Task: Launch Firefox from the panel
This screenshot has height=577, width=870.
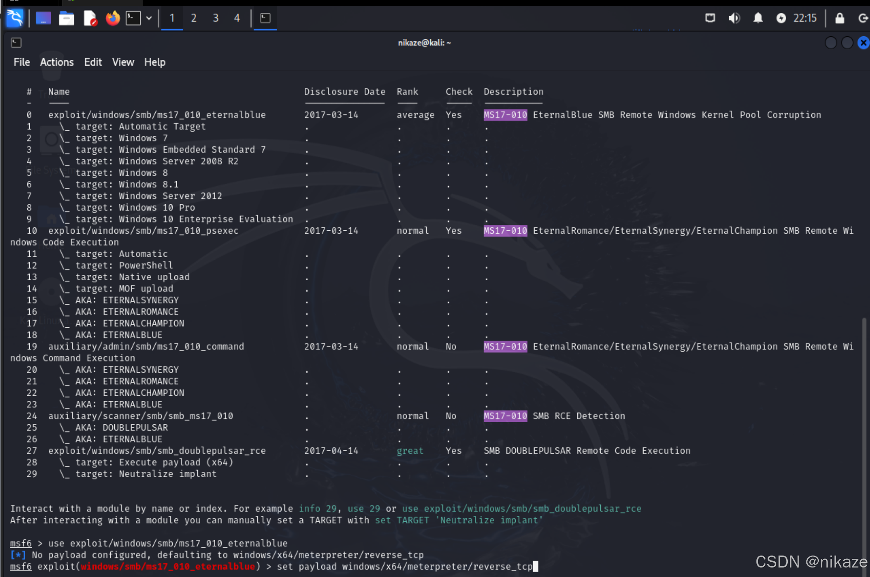Action: tap(112, 18)
